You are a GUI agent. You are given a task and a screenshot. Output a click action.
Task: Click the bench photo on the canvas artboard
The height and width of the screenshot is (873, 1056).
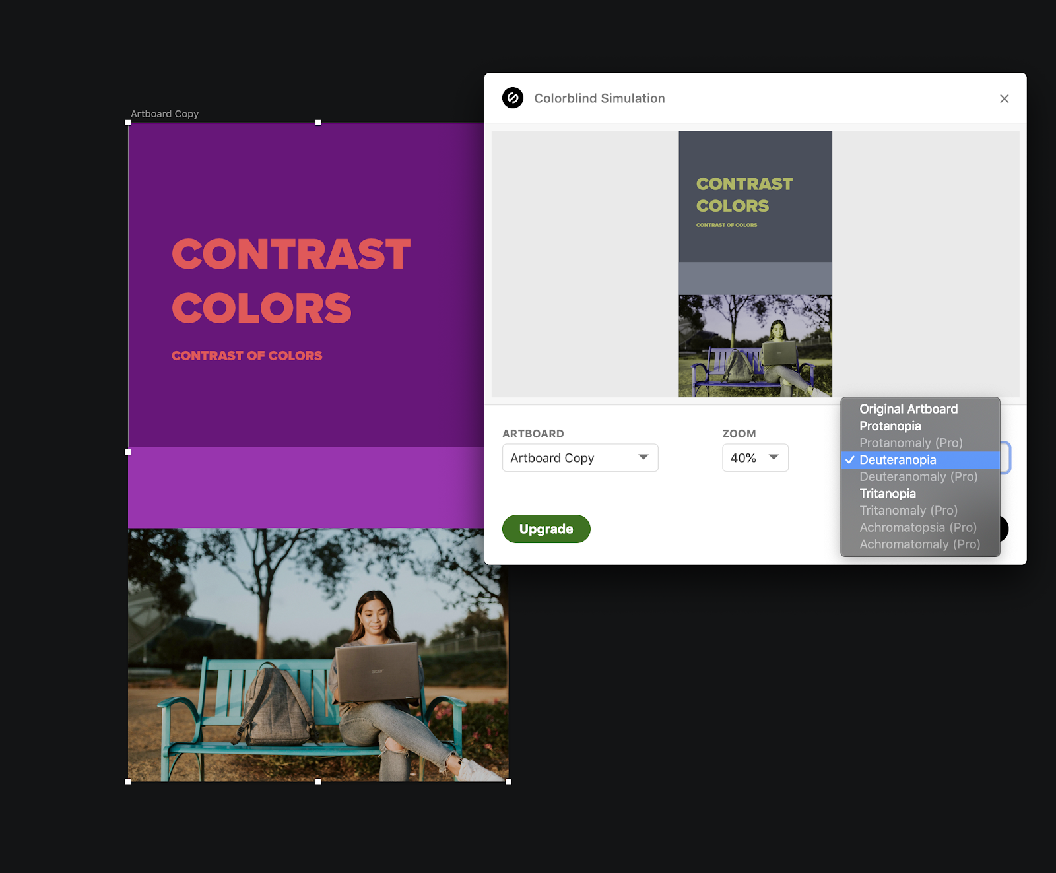click(x=317, y=655)
